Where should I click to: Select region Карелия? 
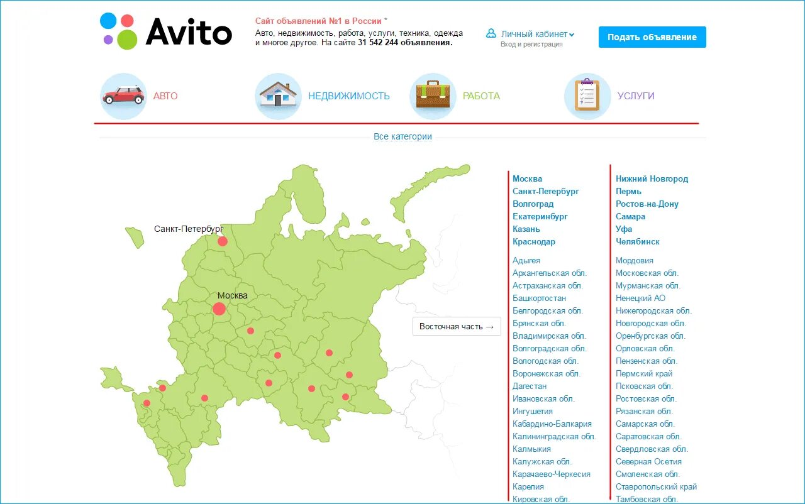(528, 486)
